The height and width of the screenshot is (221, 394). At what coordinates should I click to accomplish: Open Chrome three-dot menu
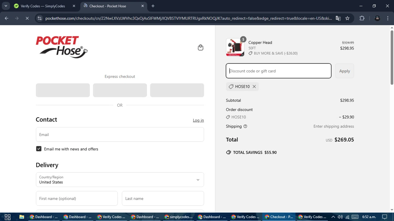point(388,18)
